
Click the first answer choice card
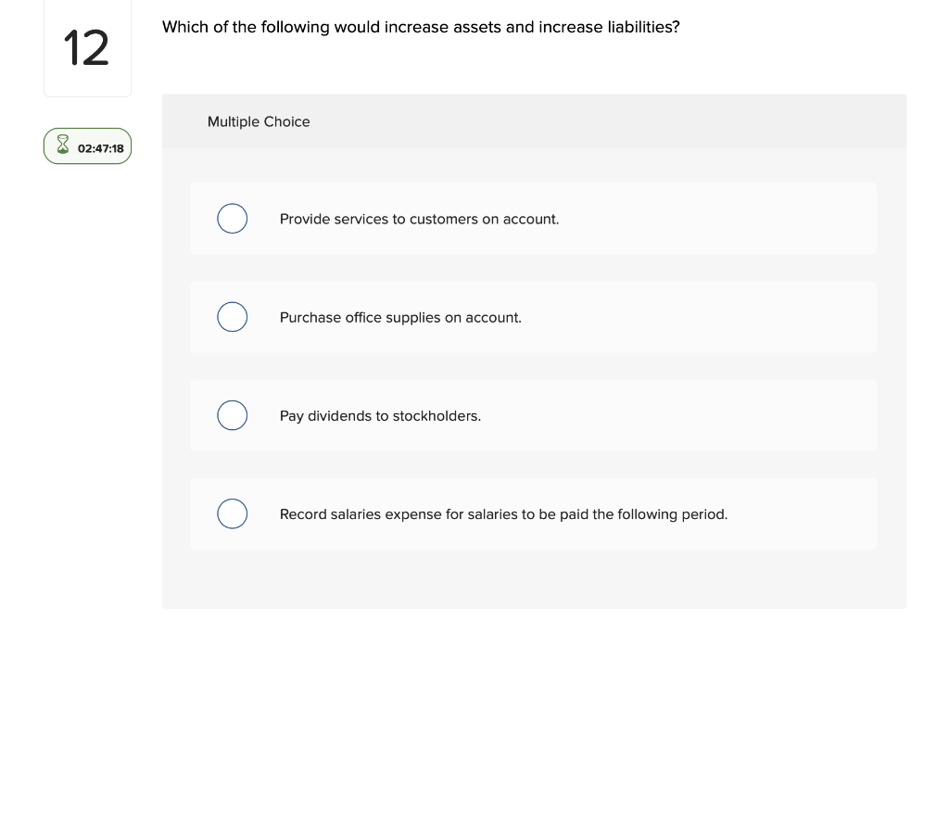(533, 218)
